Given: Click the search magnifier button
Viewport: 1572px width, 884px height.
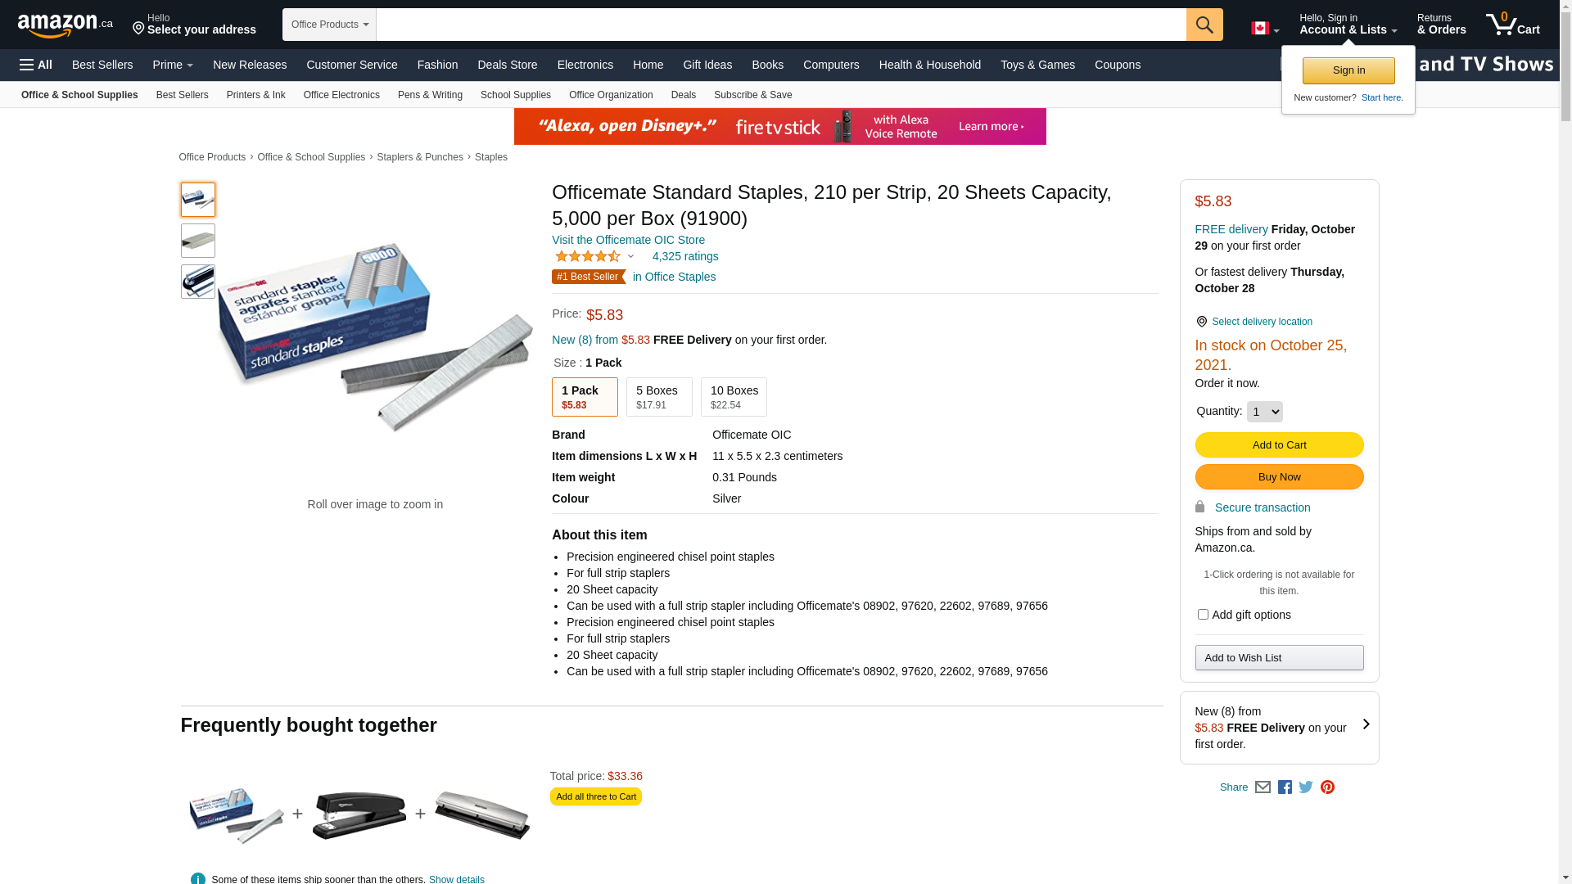Looking at the screenshot, I should click(1204, 25).
